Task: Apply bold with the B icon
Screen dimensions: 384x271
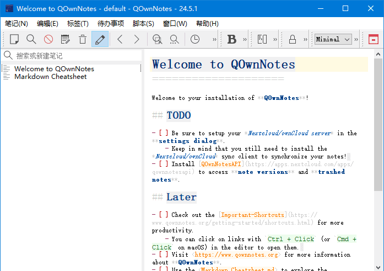Action: pyautogui.click(x=232, y=39)
